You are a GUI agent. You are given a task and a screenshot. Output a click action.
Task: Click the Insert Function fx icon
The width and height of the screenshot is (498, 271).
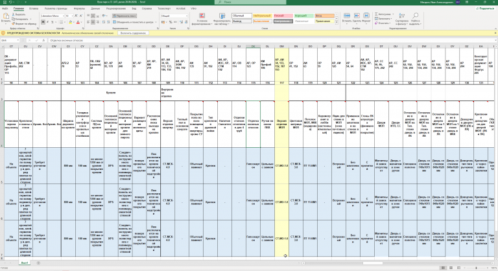pos(43,40)
